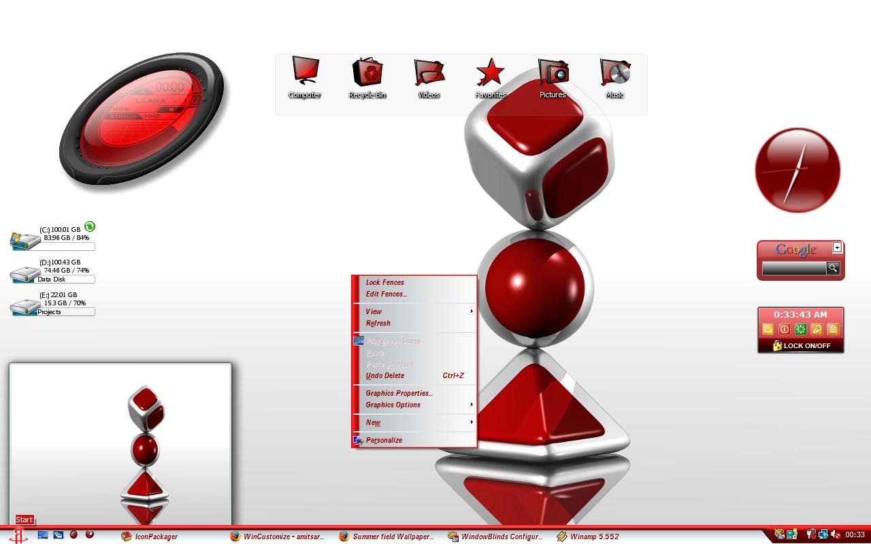Image resolution: width=871 pixels, height=544 pixels.
Task: Click the yellow power icon in shutdown gadget
Action: point(768,329)
